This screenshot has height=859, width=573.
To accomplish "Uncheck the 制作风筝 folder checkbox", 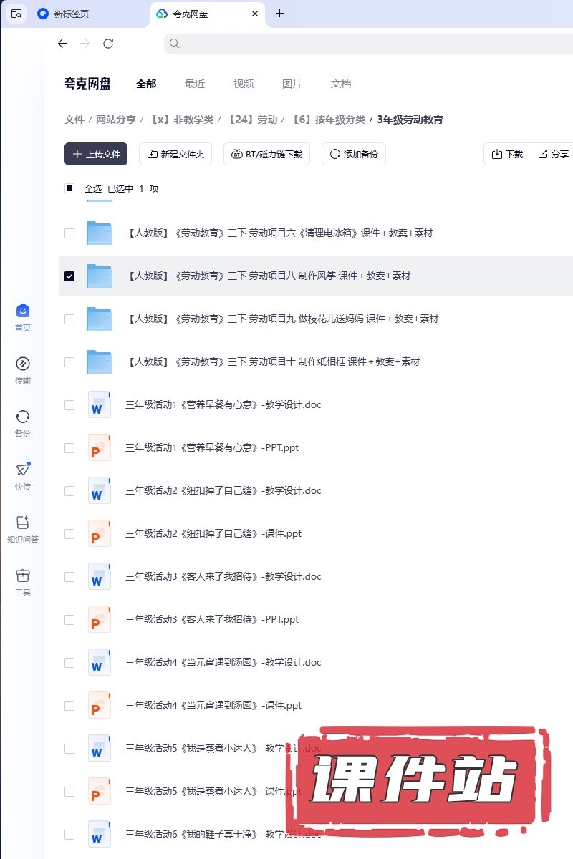I will pyautogui.click(x=69, y=276).
